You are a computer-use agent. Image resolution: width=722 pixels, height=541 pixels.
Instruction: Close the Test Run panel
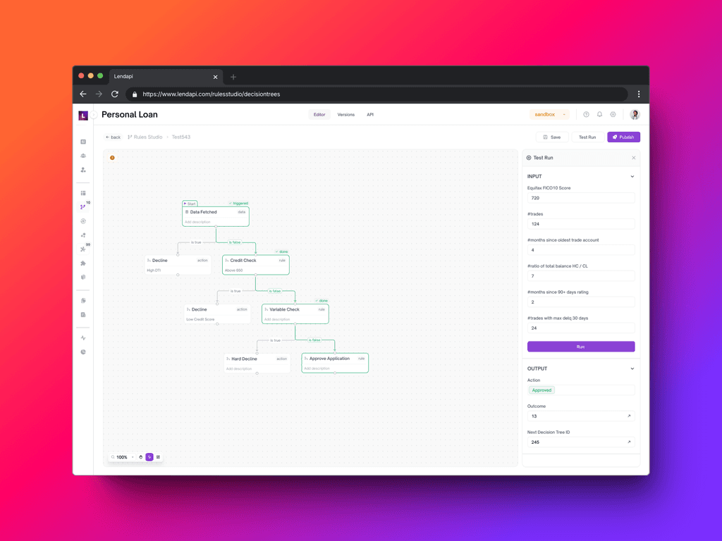coord(634,158)
